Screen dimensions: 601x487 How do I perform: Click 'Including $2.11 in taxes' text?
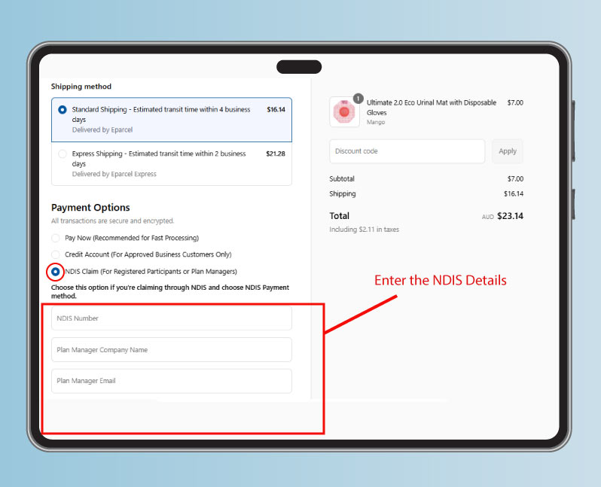(x=364, y=230)
